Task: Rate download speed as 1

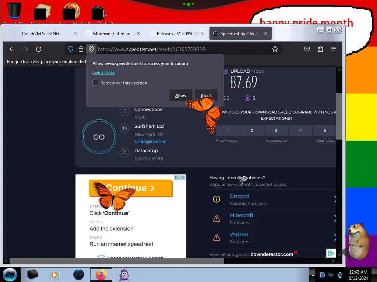Action: click(228, 130)
